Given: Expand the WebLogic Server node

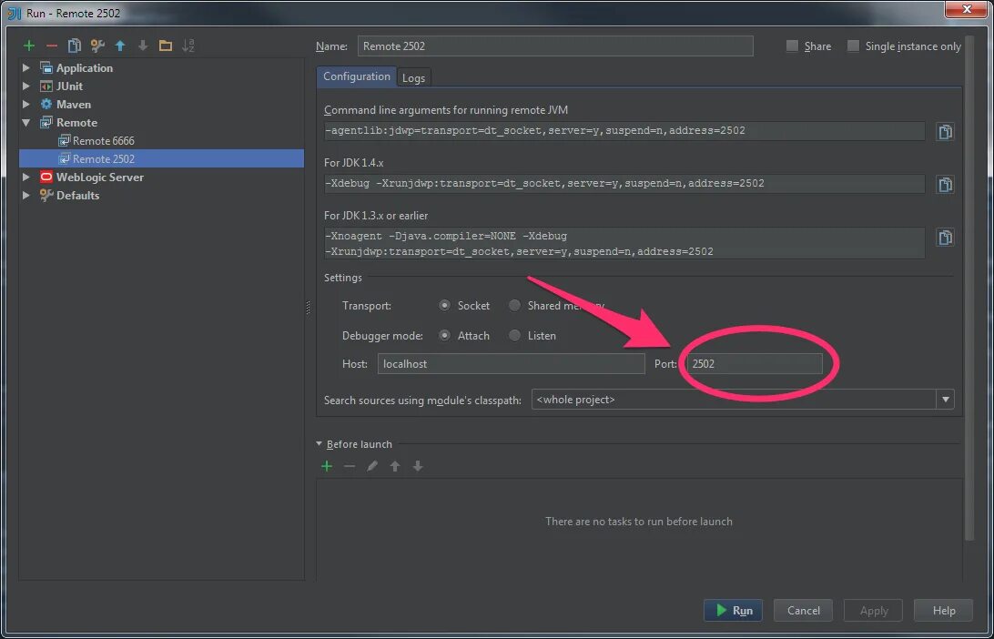Looking at the screenshot, I should coord(26,177).
